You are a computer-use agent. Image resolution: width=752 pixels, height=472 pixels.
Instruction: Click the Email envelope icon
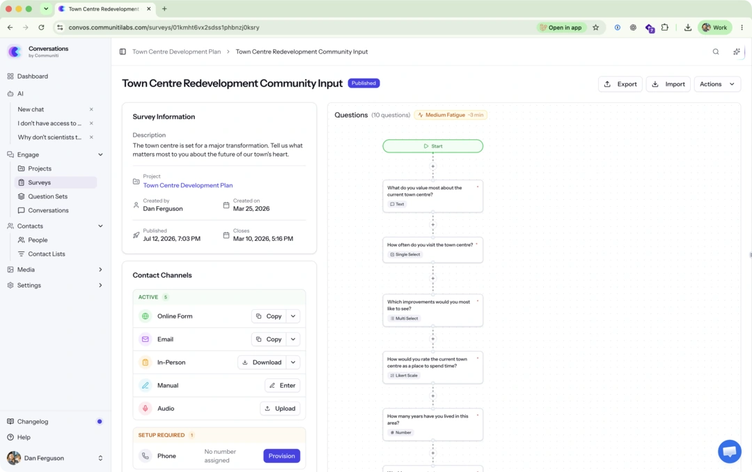(145, 339)
